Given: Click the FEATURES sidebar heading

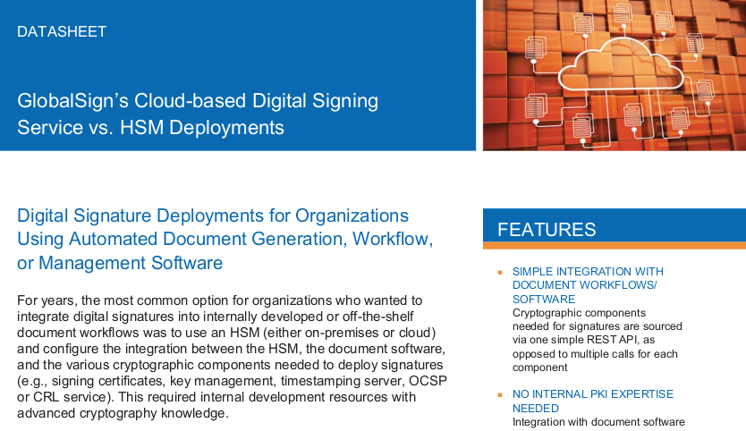Looking at the screenshot, I should [547, 230].
